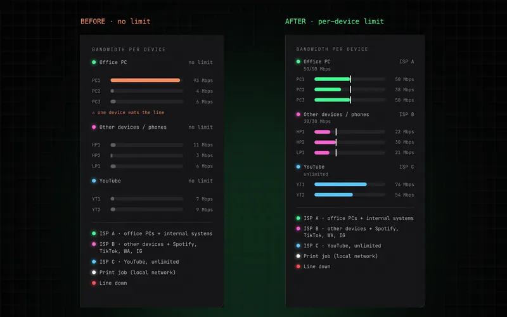Click the pink LP1 bar showing 21 Mbps

322,152
